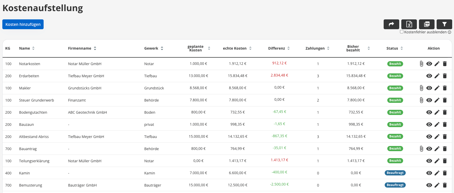Show Teilungserklärung details via eye icon
The width and height of the screenshot is (454, 193).
point(429,161)
